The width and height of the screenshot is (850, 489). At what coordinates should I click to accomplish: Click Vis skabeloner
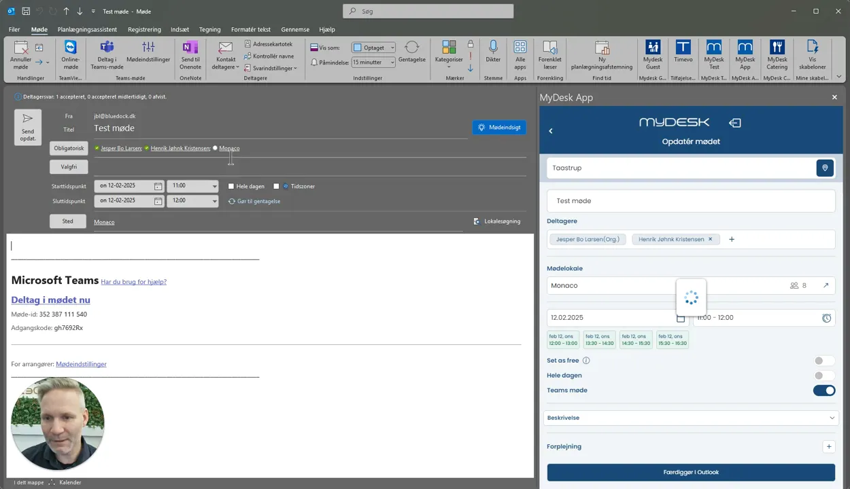812,54
